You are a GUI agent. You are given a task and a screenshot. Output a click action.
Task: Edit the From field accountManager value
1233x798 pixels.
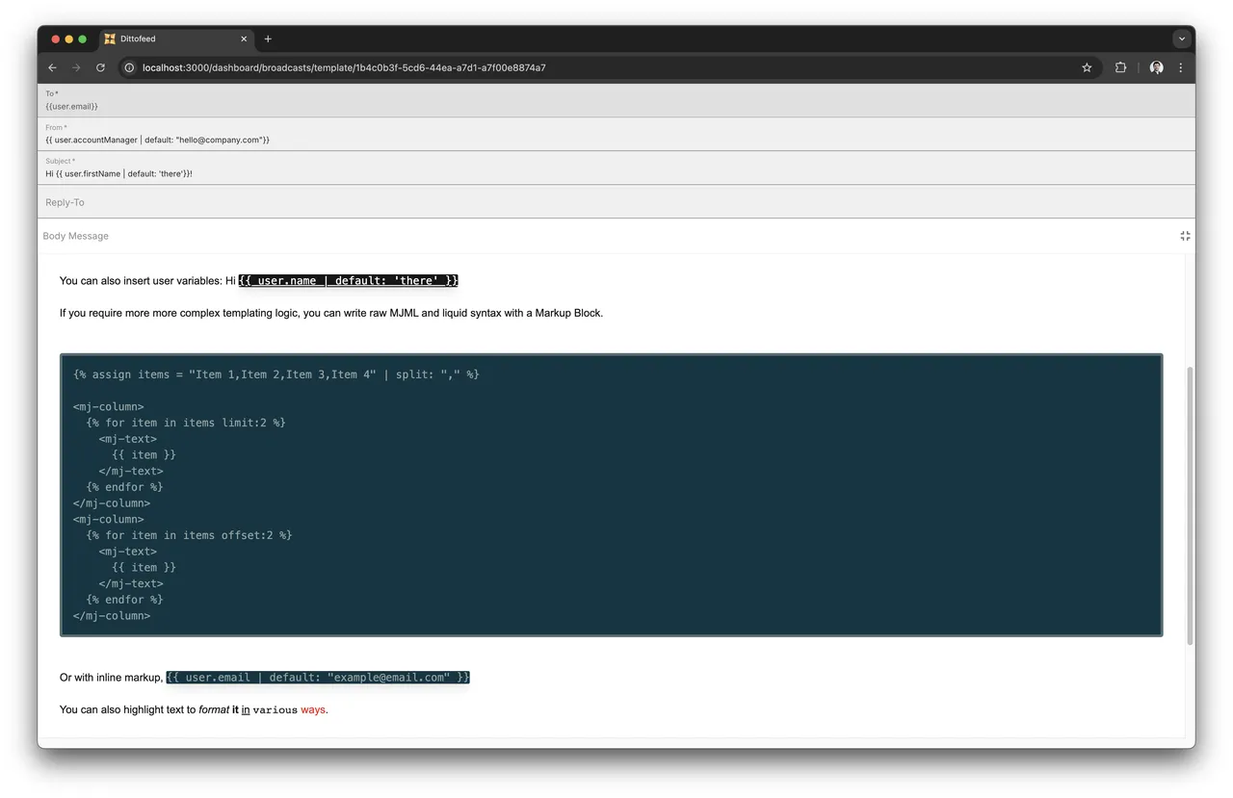pyautogui.click(x=616, y=135)
